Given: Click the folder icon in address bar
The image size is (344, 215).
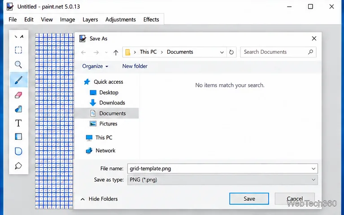Looking at the screenshot, I should click(128, 52).
